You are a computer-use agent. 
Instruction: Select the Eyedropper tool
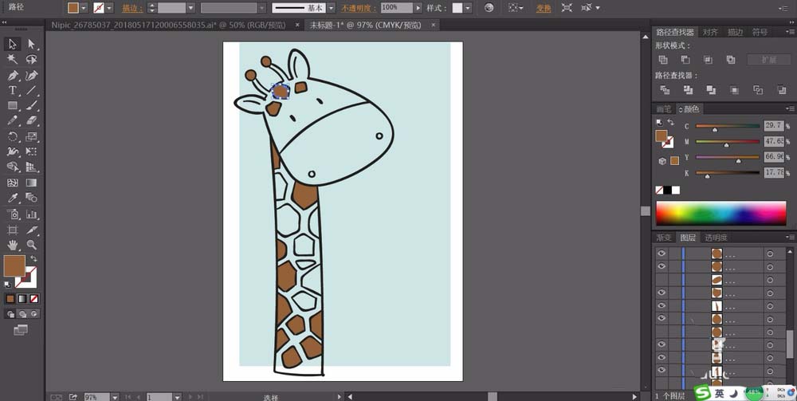(12, 198)
